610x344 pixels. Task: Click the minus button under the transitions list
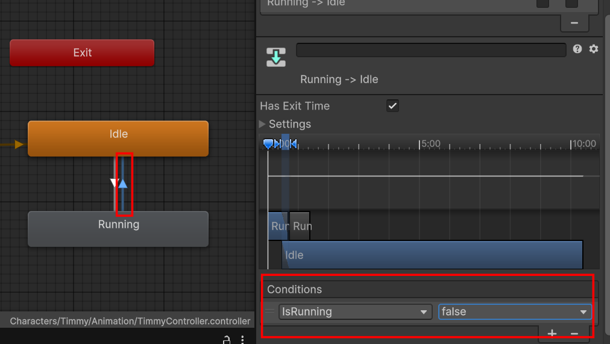tap(574, 23)
